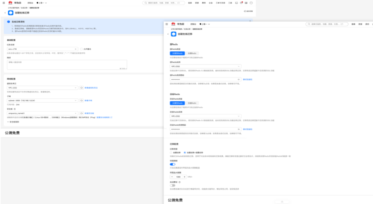Enable the auto-retry switch
373x204 pixels.
(172, 186)
